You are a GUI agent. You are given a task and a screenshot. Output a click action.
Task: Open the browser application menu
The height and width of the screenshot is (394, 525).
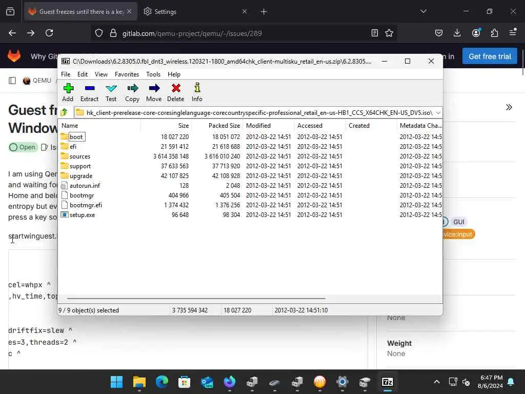(513, 32)
